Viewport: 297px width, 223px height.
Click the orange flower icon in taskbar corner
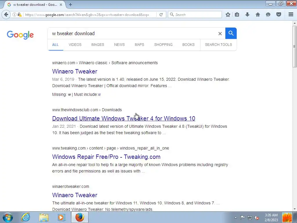click(x=287, y=217)
